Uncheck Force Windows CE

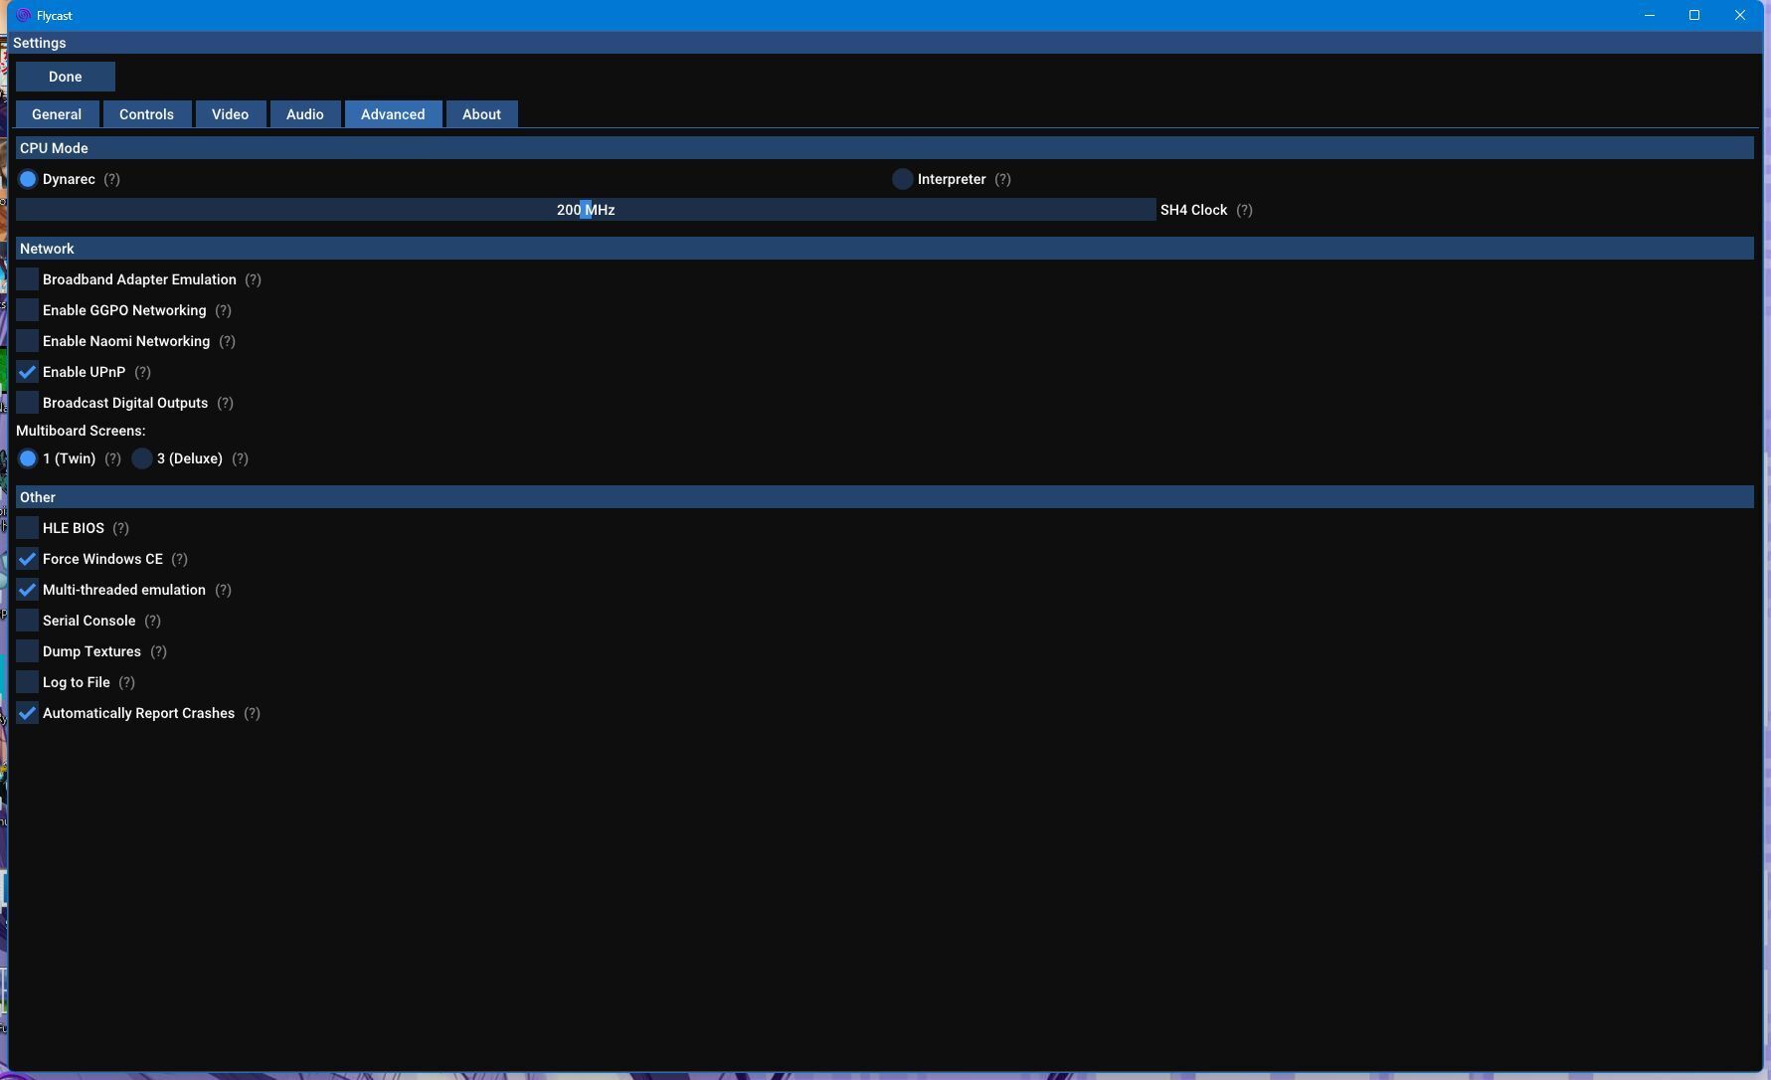28,560
